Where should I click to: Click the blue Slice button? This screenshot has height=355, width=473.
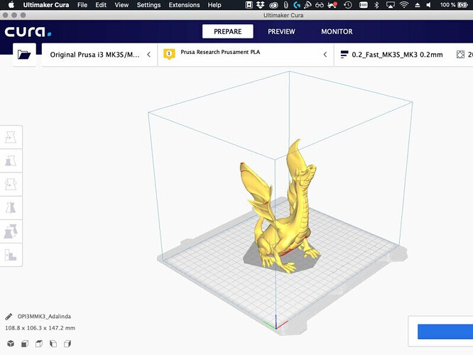point(445,332)
